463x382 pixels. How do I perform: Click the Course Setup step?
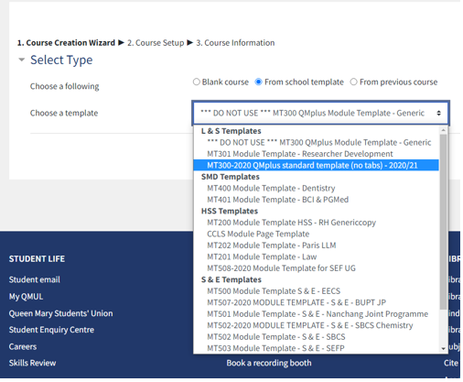(x=156, y=43)
